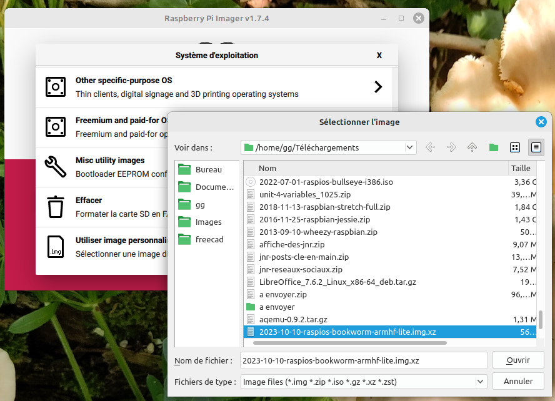Close the Système d'exploitation popup with X
555x401 pixels.
pos(379,56)
